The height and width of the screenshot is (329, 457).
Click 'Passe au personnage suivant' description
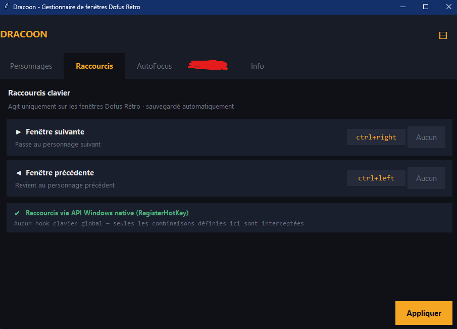point(58,145)
